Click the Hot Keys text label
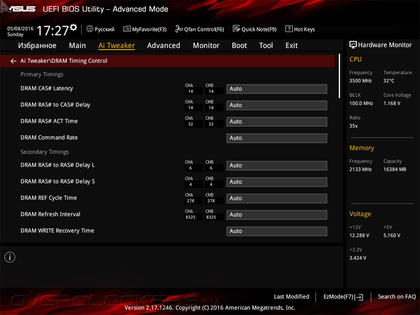 (304, 29)
